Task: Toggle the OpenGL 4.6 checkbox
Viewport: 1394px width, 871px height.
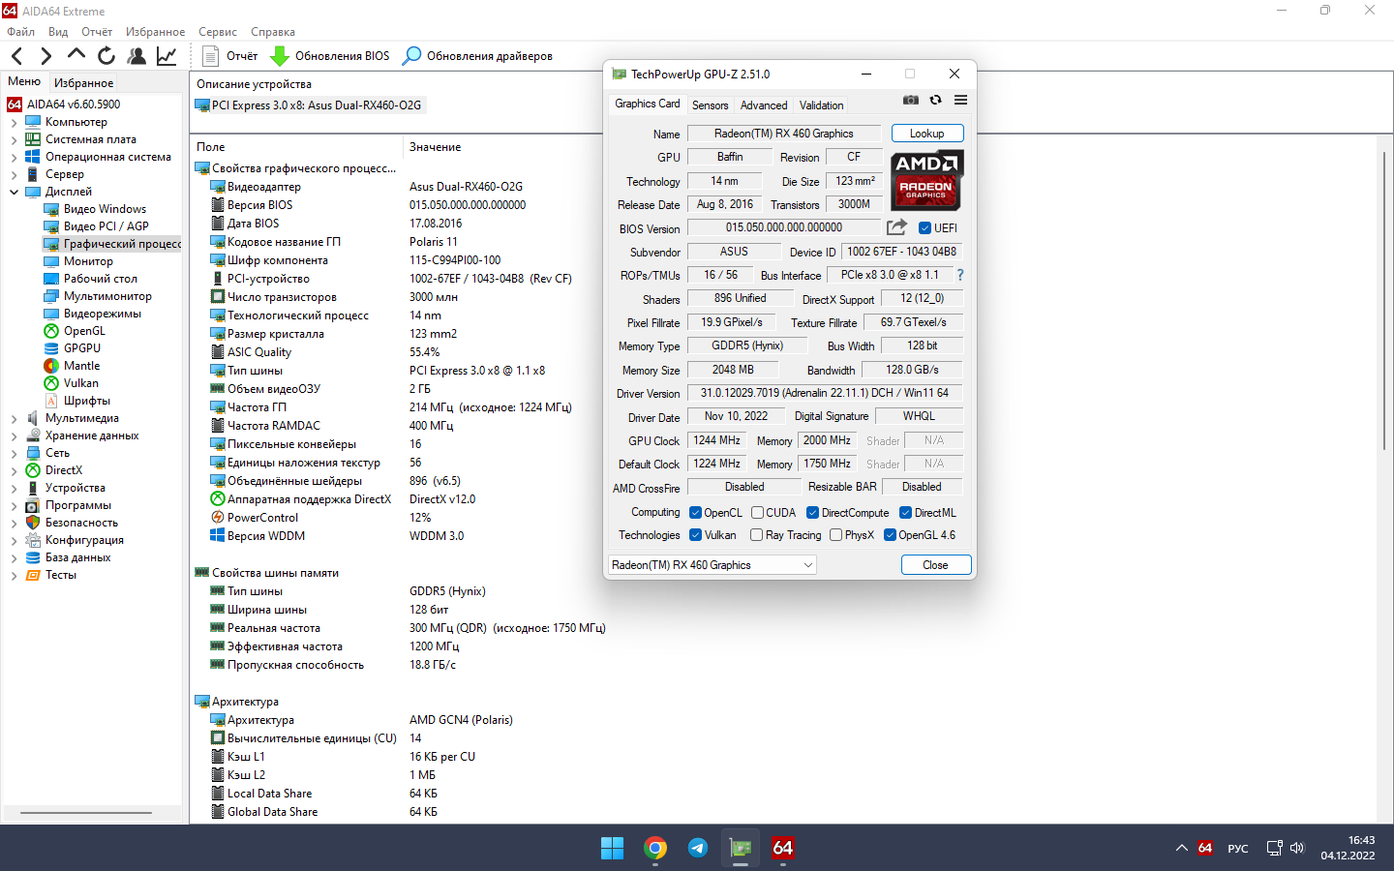Action: tap(890, 535)
